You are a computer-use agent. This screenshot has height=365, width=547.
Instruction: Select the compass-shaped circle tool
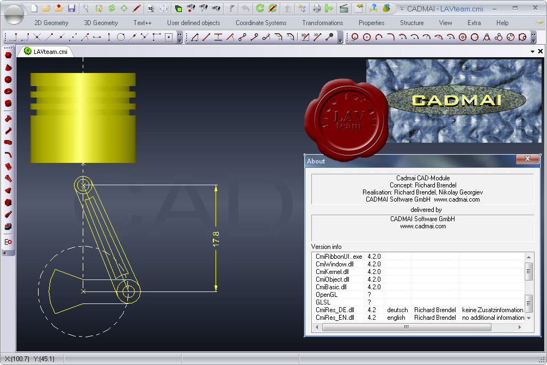pyautogui.click(x=487, y=37)
